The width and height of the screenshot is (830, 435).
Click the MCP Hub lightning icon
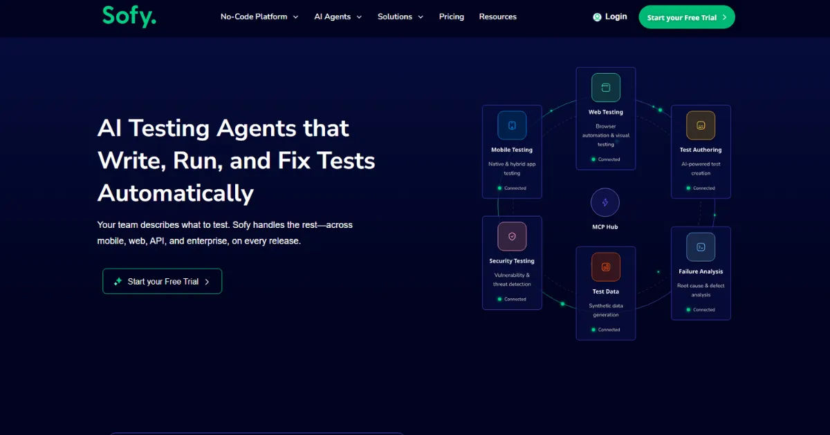[605, 202]
